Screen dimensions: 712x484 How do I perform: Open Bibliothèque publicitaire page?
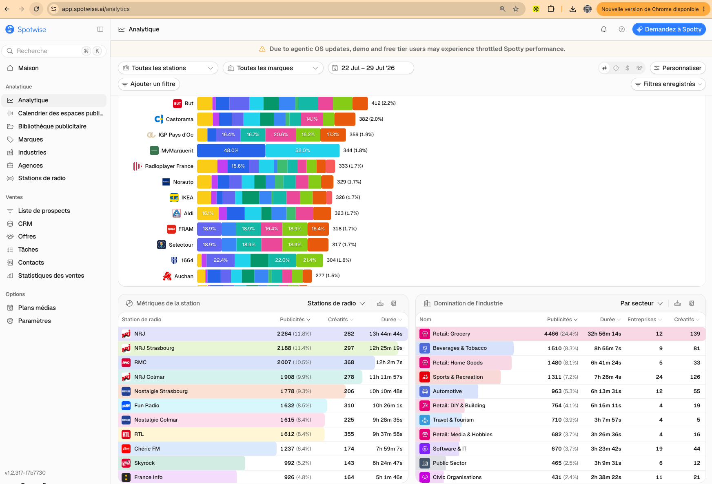(x=54, y=126)
